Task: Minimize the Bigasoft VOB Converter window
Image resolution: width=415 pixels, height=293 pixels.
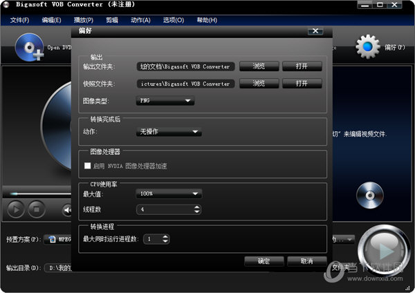Action: pos(365,5)
